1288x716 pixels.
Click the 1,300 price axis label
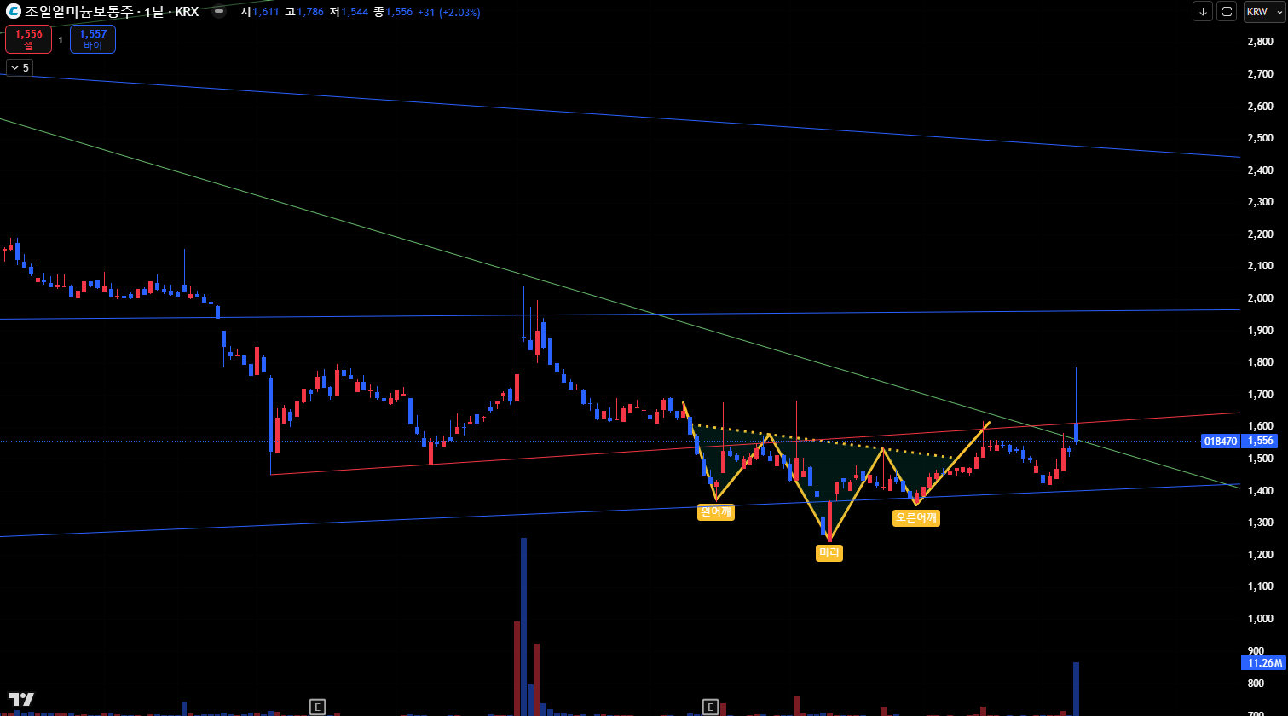[1260, 523]
